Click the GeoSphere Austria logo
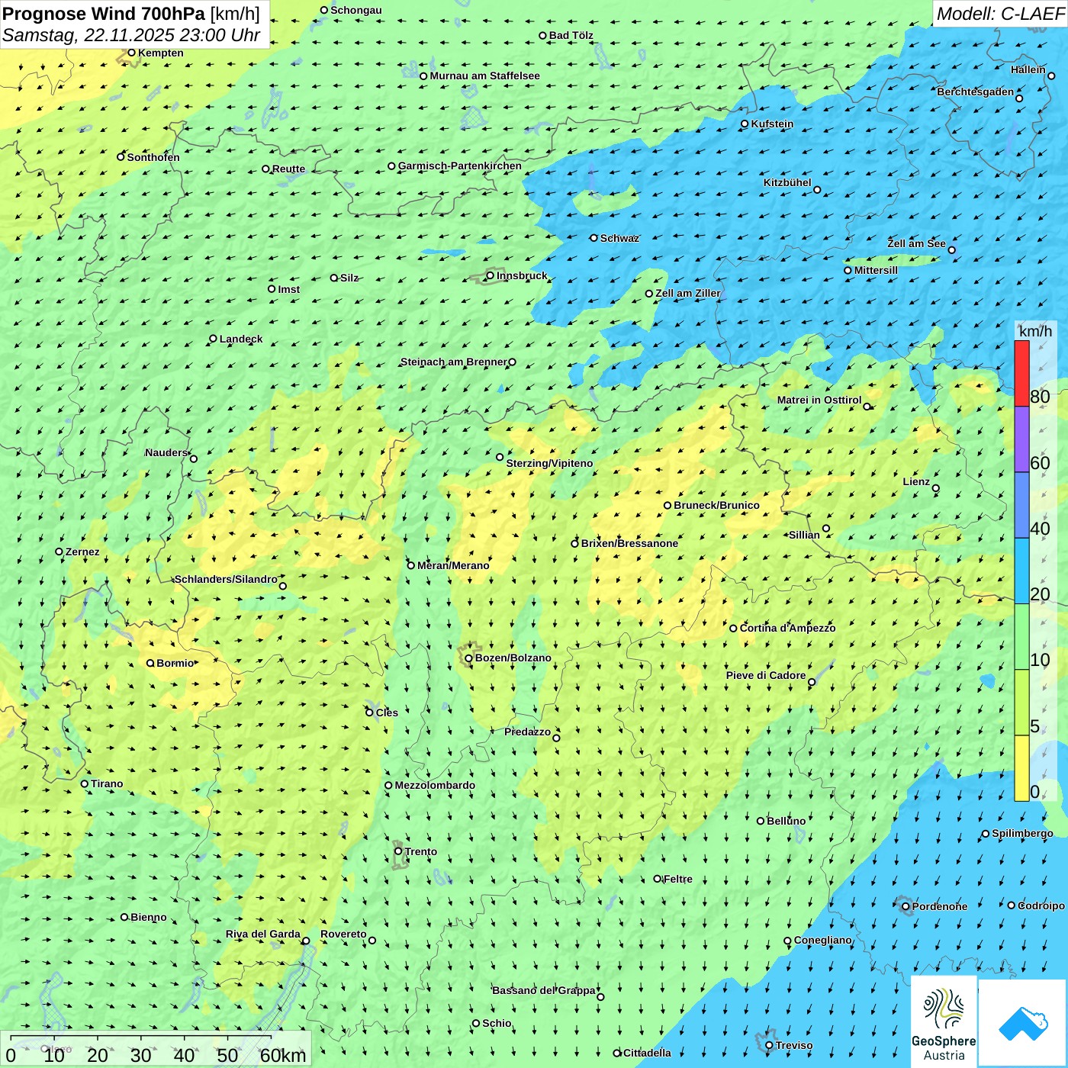 (x=944, y=1020)
